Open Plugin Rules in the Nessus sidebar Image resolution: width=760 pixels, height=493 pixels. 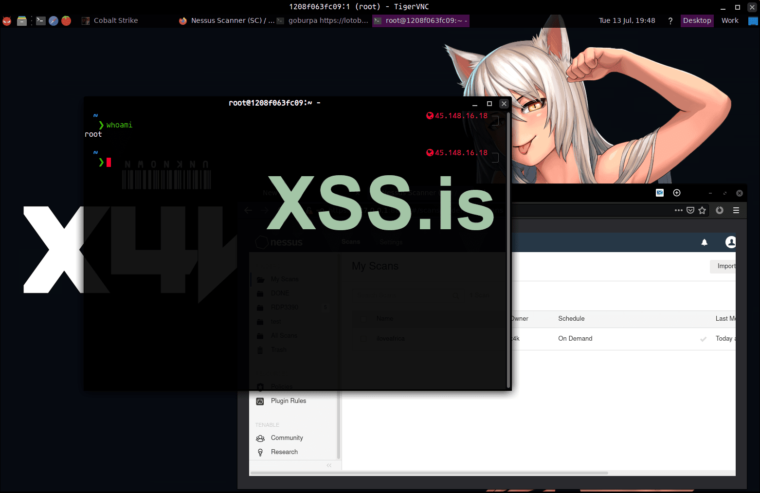(x=288, y=401)
